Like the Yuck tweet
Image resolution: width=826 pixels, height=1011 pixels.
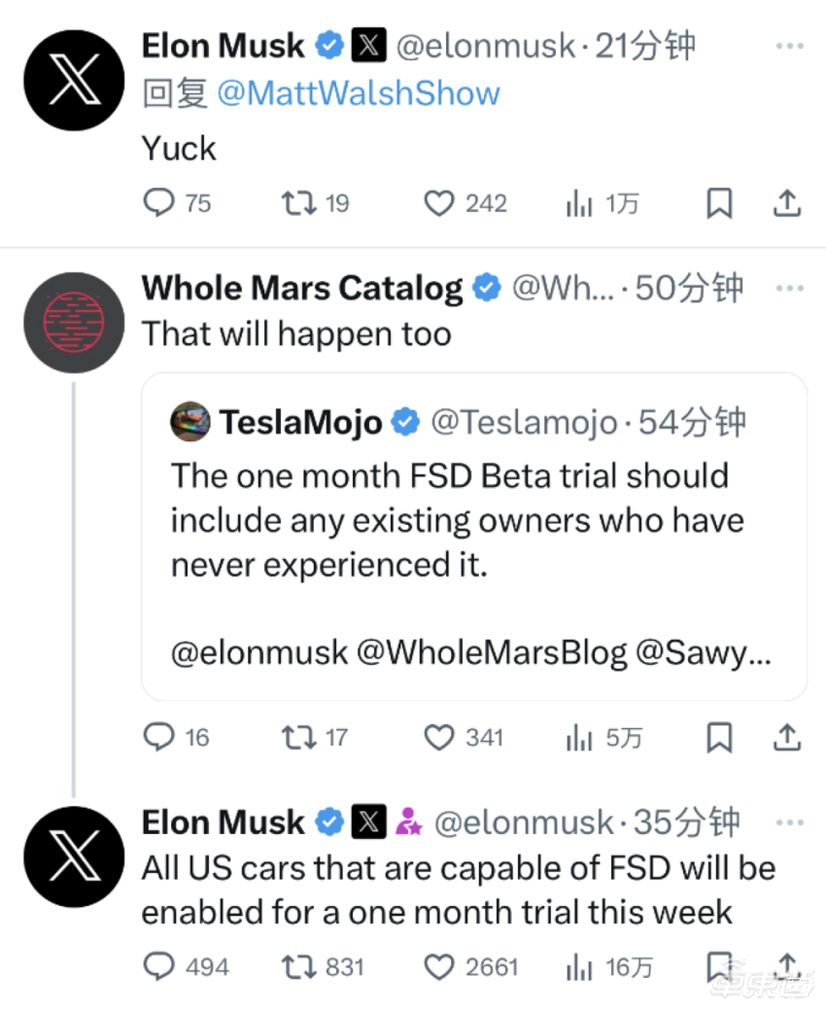440,203
